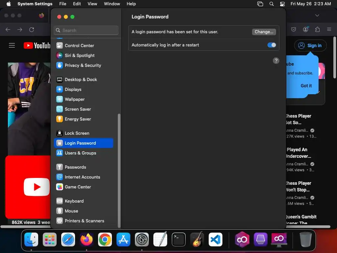The width and height of the screenshot is (337, 253).
Task: Click the System Settings search field
Action: tap(86, 30)
